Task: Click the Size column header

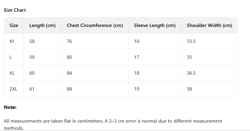Action: click(14, 25)
